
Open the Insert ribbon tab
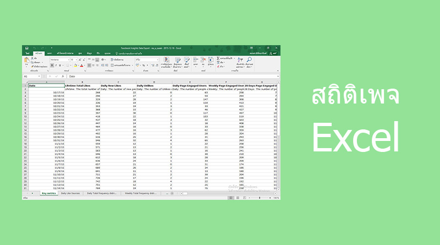(50, 53)
